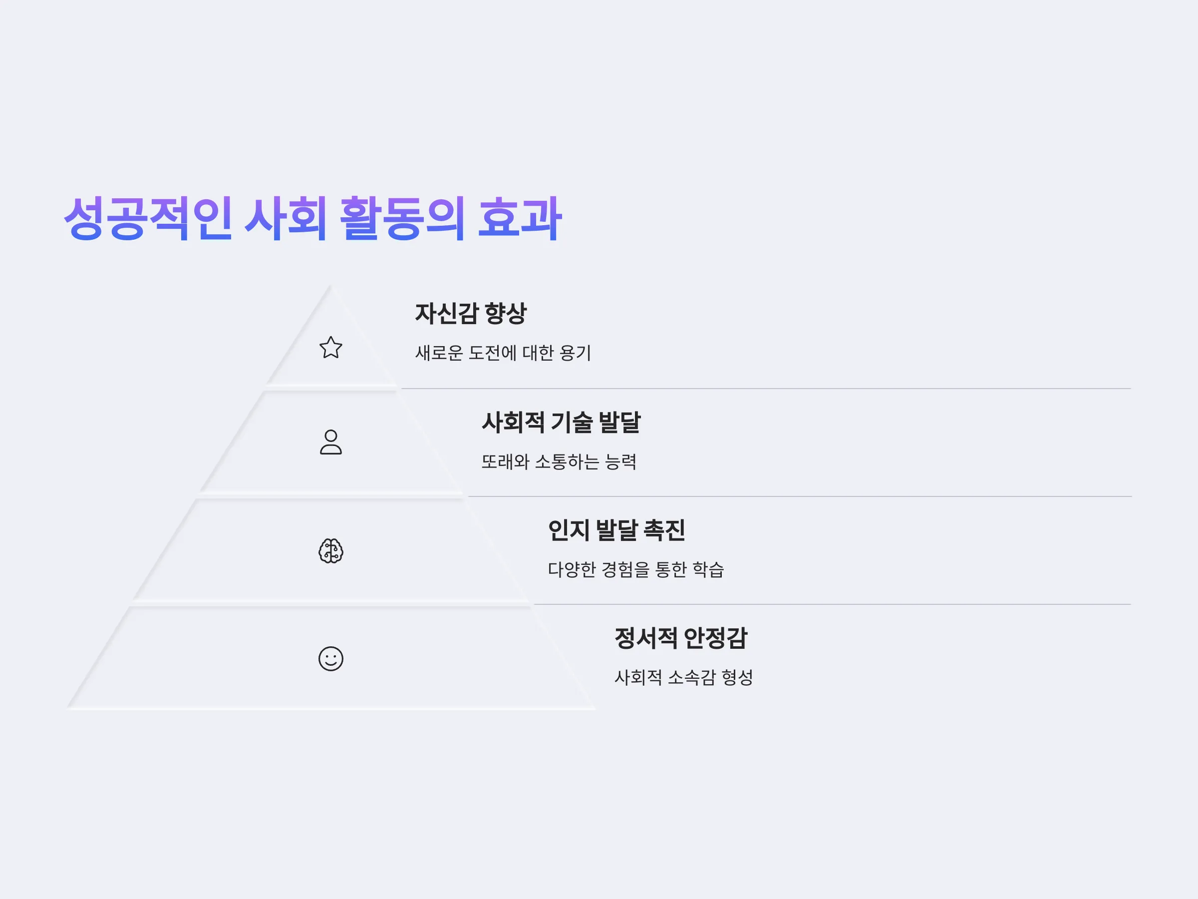
Task: Click the star icon in pyramid top
Action: click(331, 347)
